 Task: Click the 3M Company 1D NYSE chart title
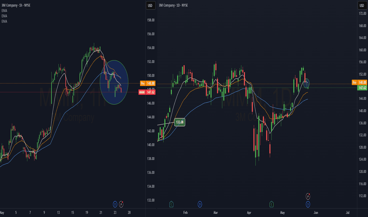(x=173, y=5)
